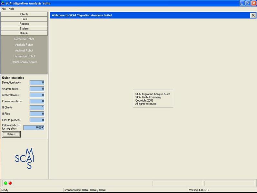Click the Licenseholder TRIAL status entry
The image size is (257, 193).
point(85,190)
